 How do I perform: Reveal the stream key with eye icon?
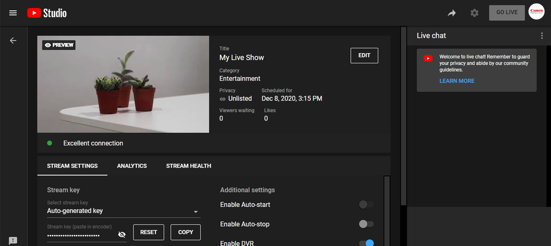[x=122, y=235]
